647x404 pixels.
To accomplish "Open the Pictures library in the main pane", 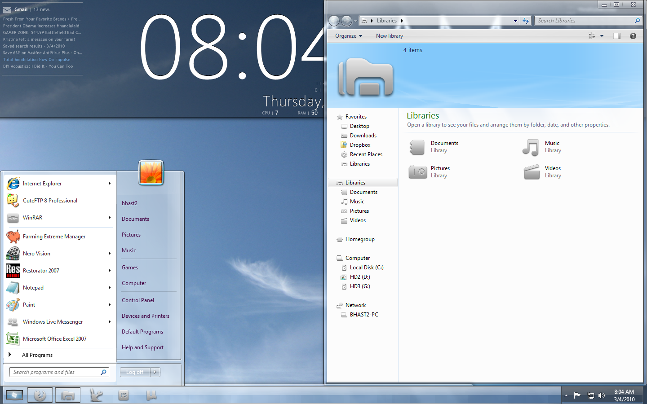I will [429, 172].
